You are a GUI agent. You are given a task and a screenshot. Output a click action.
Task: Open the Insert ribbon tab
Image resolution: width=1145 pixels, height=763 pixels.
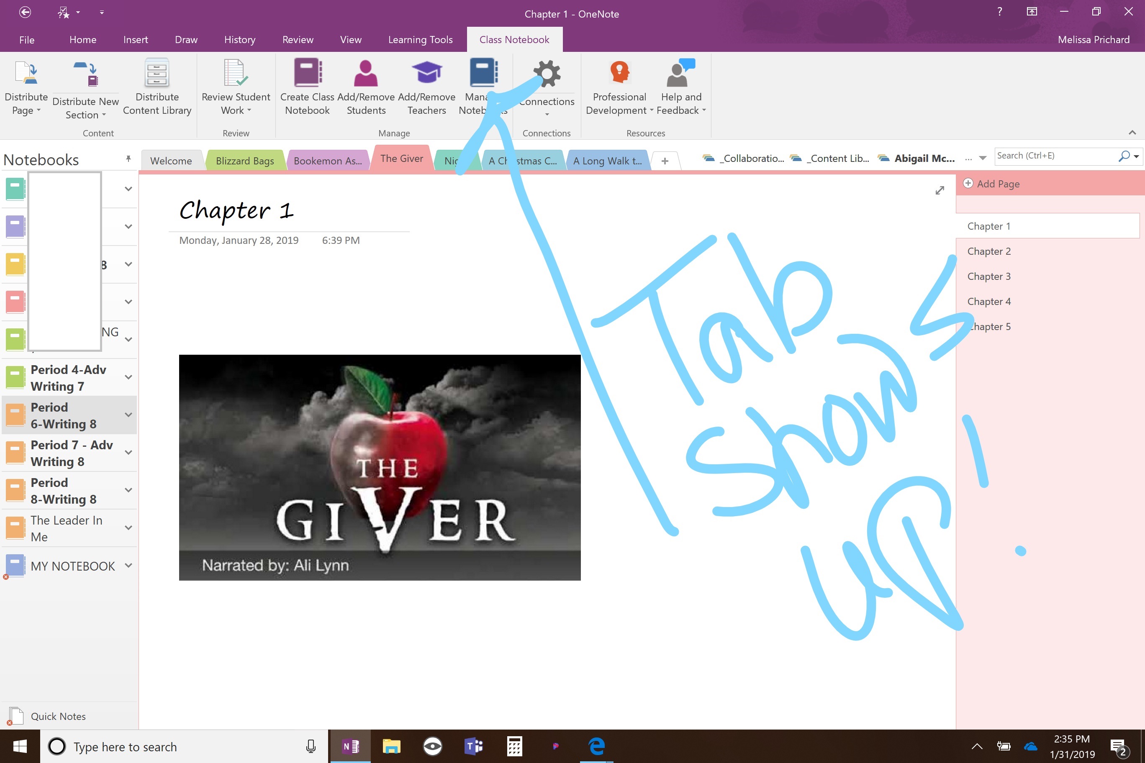point(135,39)
